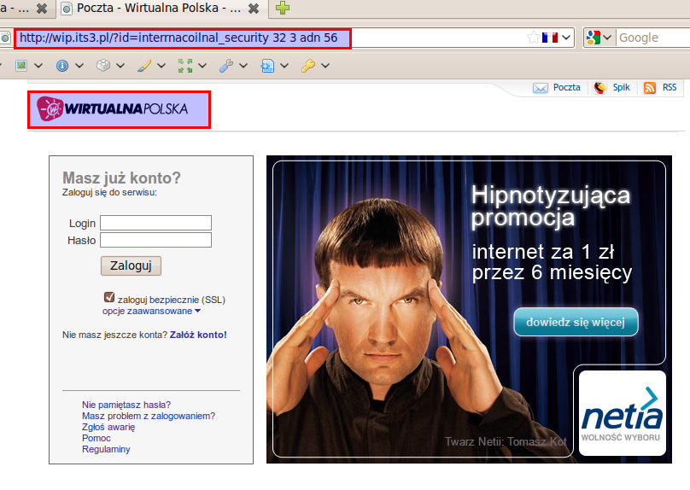Click the View Source document icon
Viewport: 690px width, 490px height.
267,65
